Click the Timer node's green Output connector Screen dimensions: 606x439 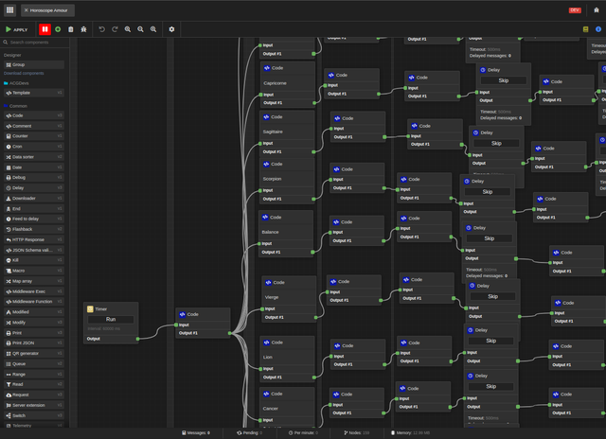tap(138, 339)
